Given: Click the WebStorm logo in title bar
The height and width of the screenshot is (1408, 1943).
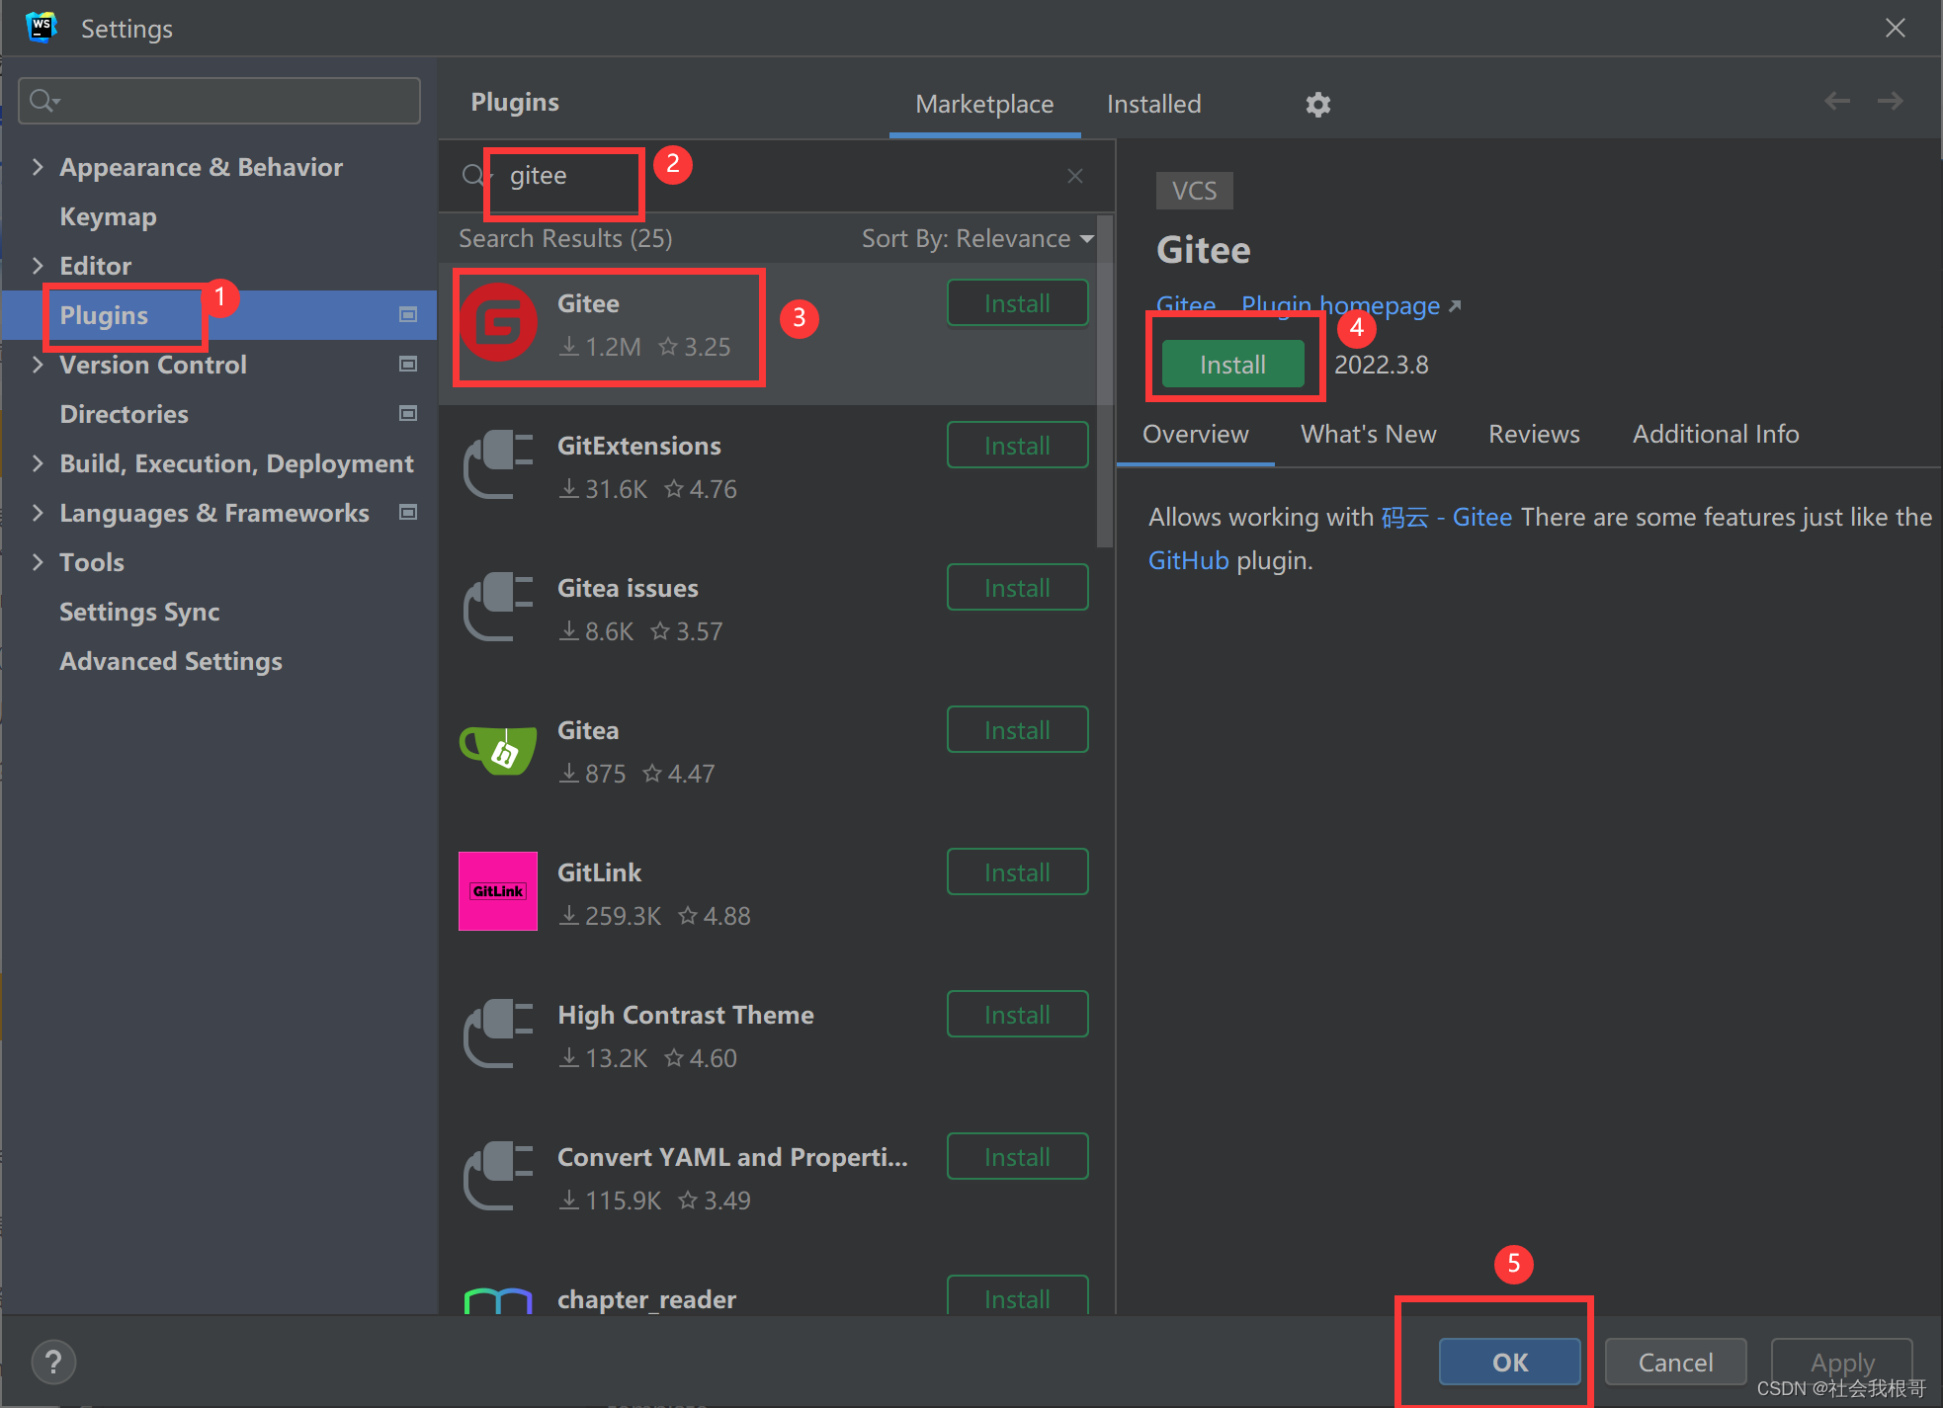Looking at the screenshot, I should point(42,28).
